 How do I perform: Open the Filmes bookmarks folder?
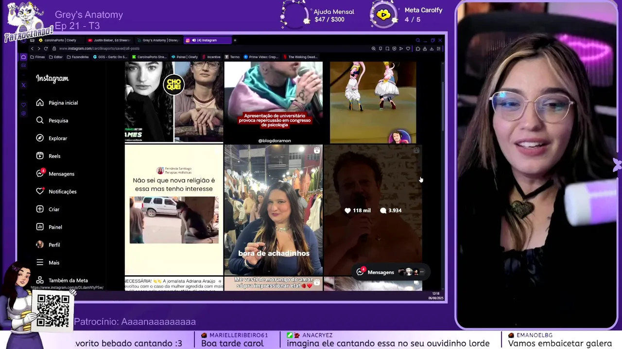[x=37, y=57]
